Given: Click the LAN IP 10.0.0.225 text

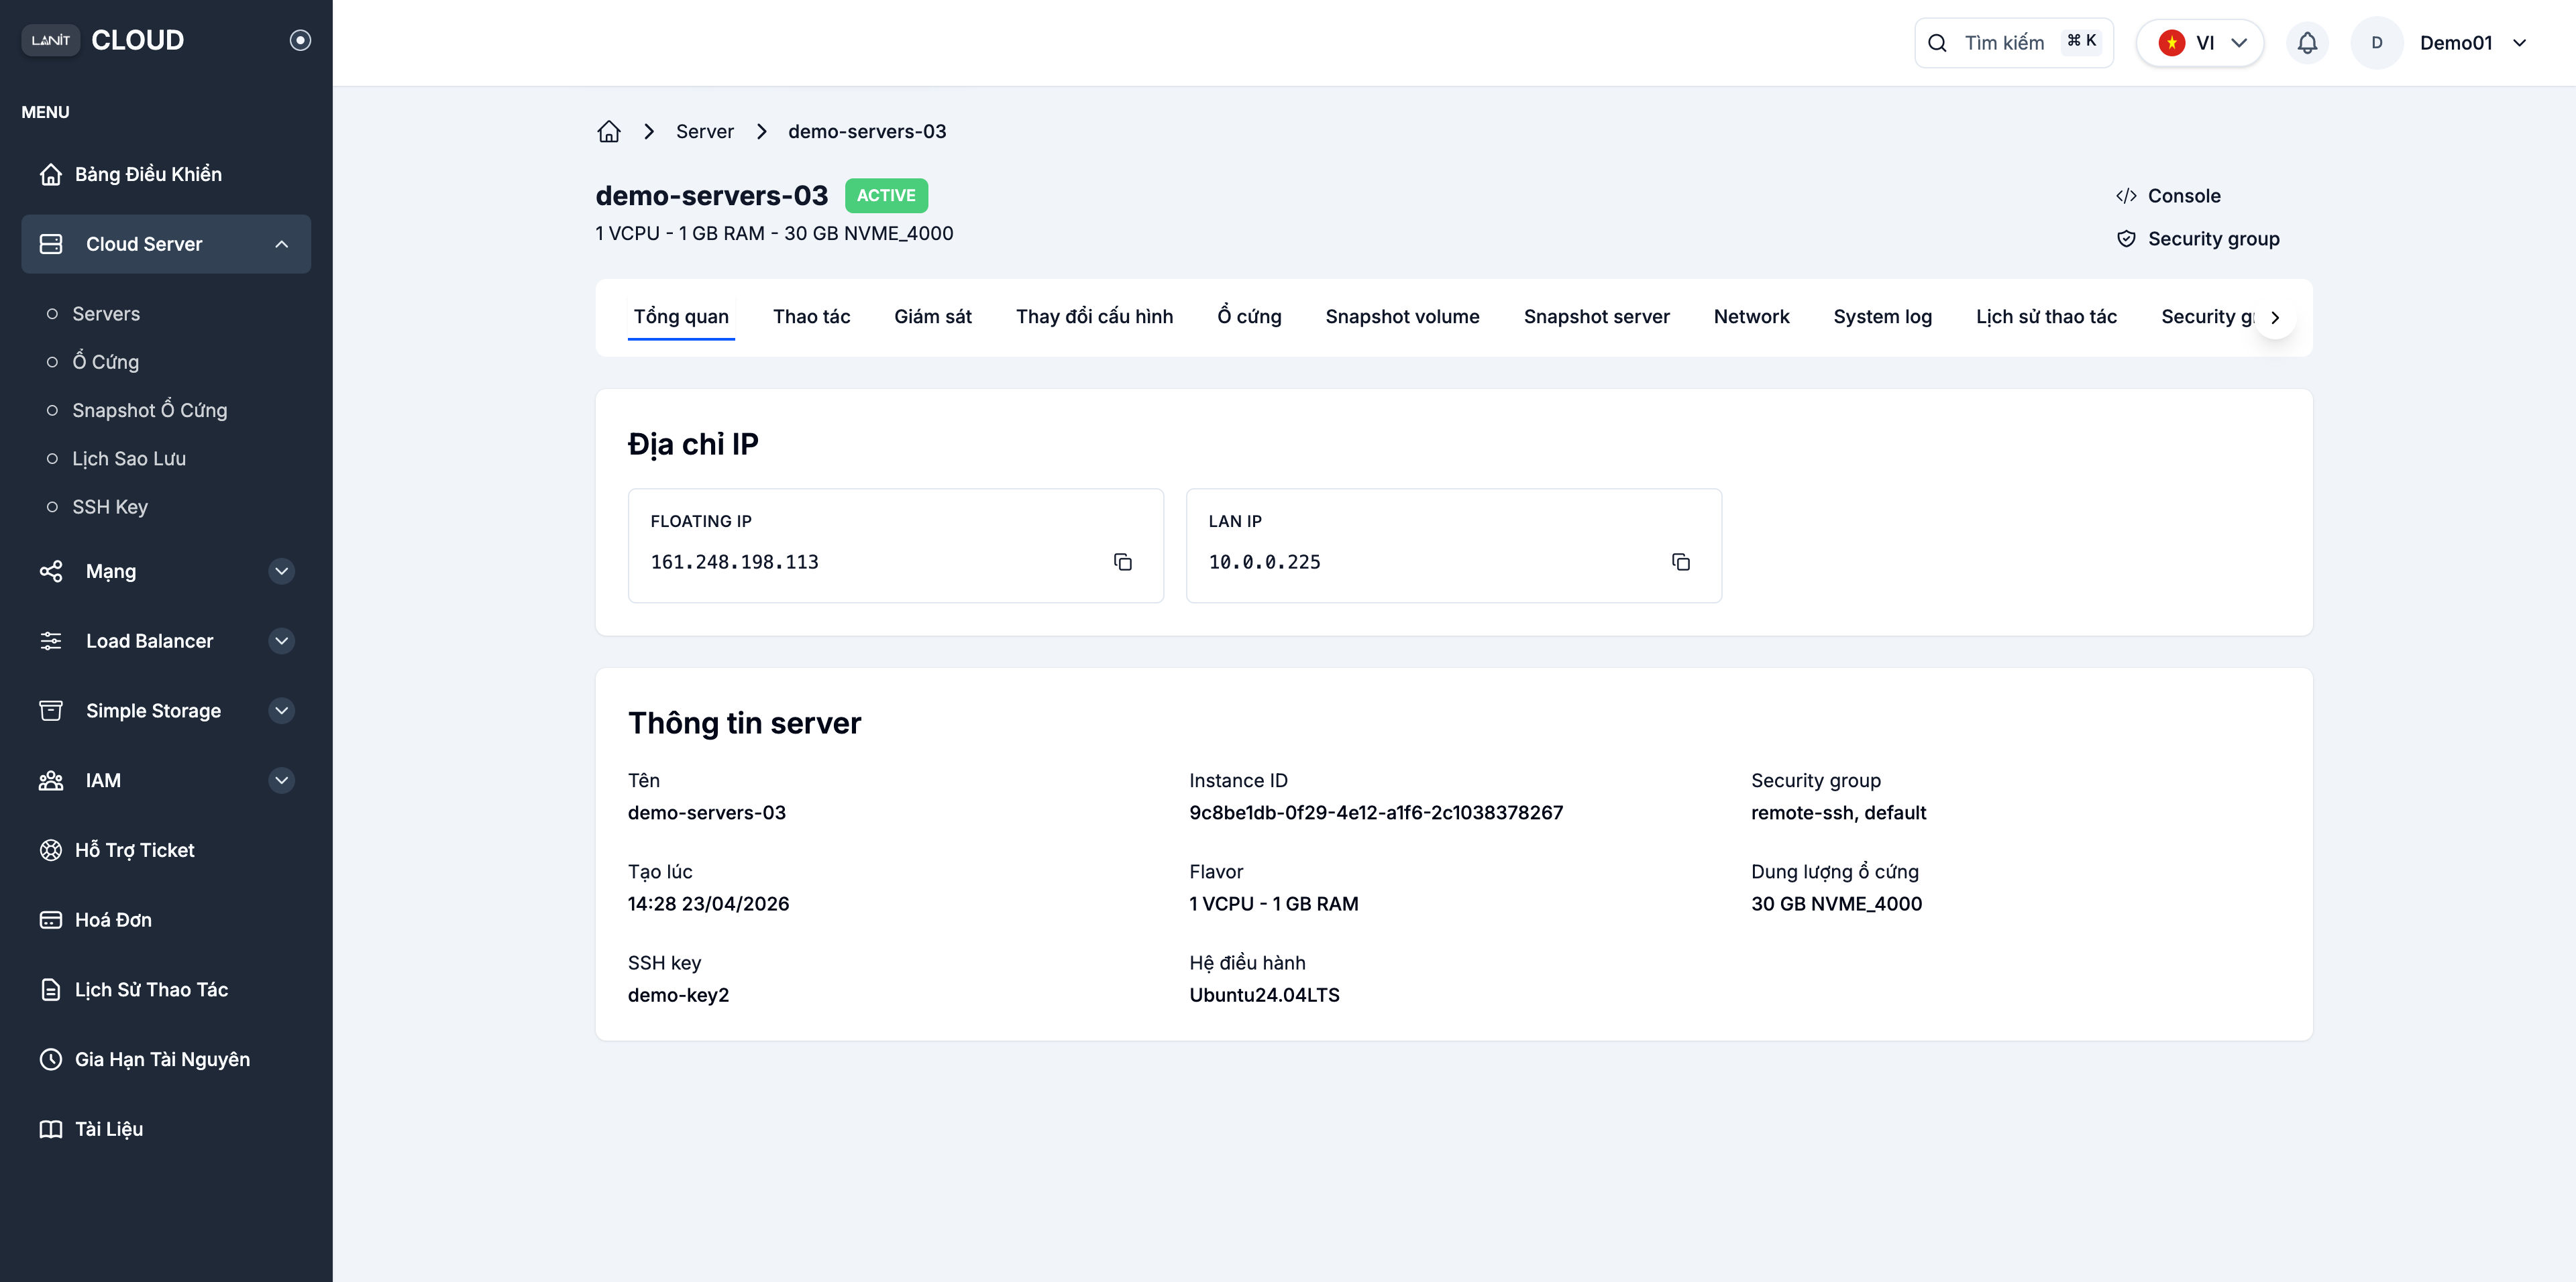Looking at the screenshot, I should [x=1264, y=563].
